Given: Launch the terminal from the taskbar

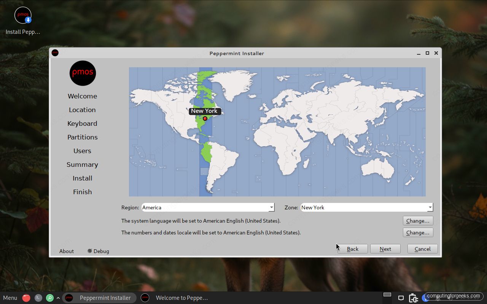Looking at the screenshot, I should click(38, 298).
